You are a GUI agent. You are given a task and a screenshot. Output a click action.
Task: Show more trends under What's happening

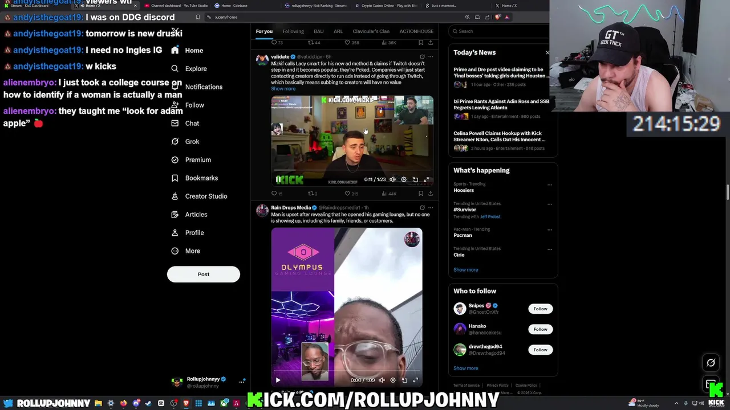pyautogui.click(x=466, y=270)
